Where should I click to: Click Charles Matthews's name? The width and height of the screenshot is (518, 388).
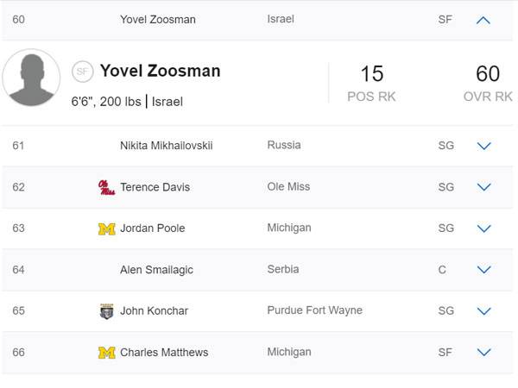(x=164, y=353)
